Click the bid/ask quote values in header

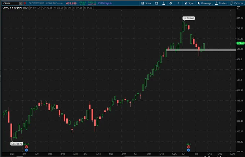pyautogui.click(x=92, y=3)
